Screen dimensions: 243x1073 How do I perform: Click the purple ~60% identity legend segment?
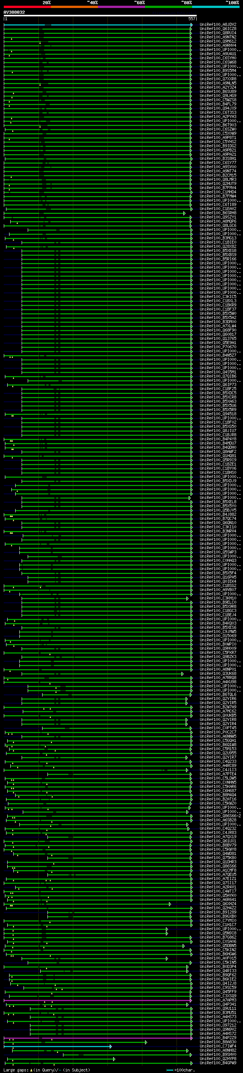pos(122,7)
